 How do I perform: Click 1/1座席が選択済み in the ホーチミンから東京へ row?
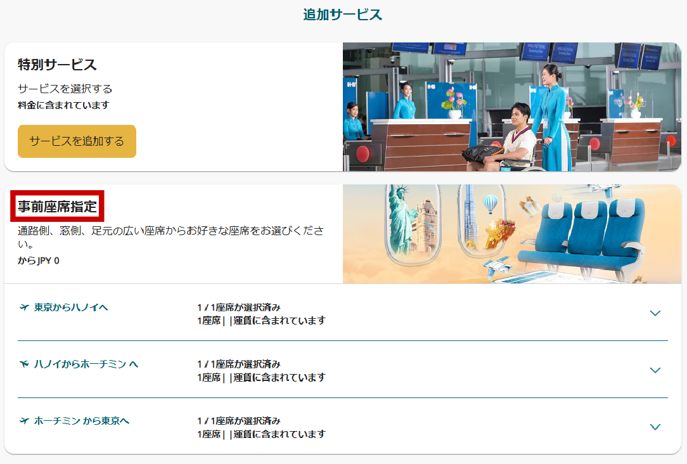point(239,421)
